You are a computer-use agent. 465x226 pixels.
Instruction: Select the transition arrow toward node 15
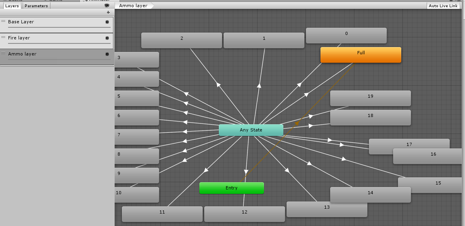tap(344, 159)
